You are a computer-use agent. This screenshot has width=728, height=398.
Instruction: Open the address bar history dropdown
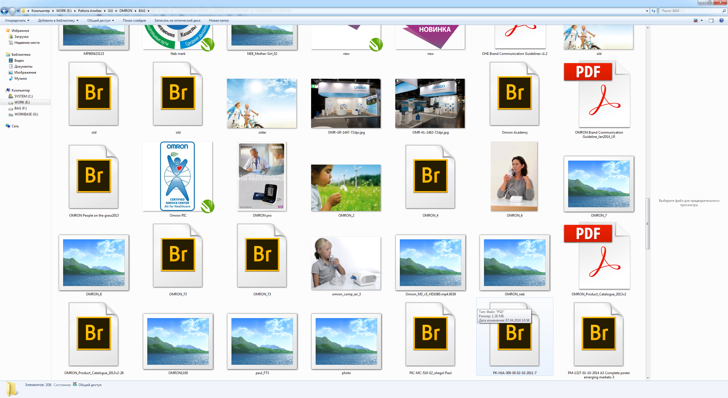(647, 11)
